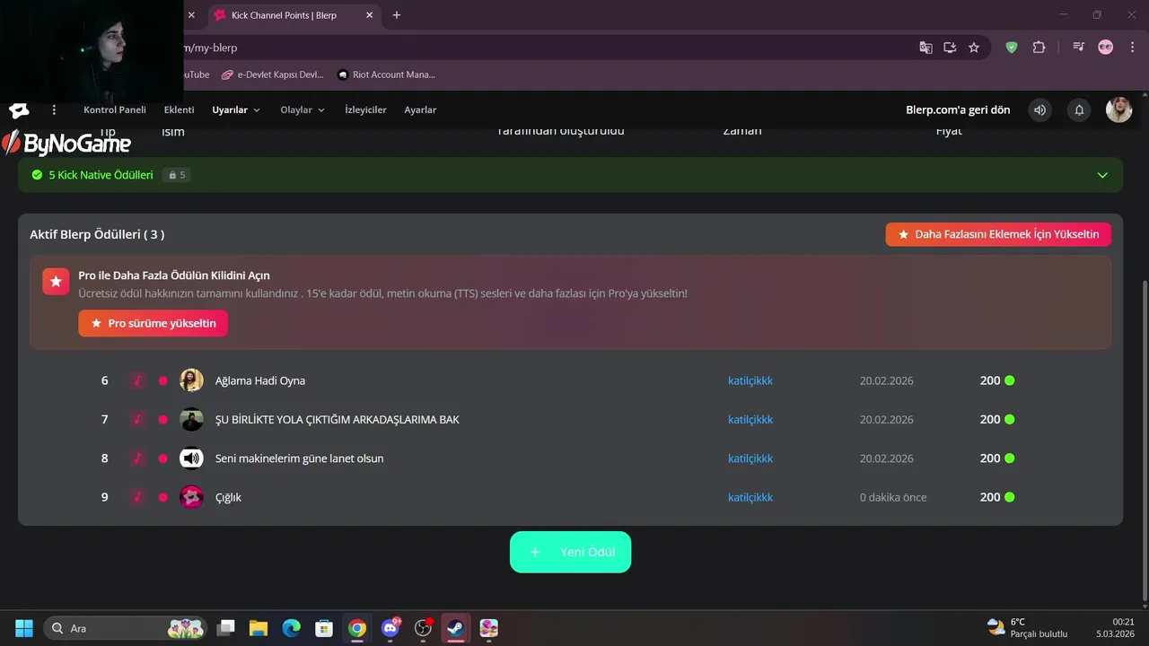Image resolution: width=1149 pixels, height=646 pixels.
Task: Click the star icon in the Pro banner
Action: (x=56, y=281)
